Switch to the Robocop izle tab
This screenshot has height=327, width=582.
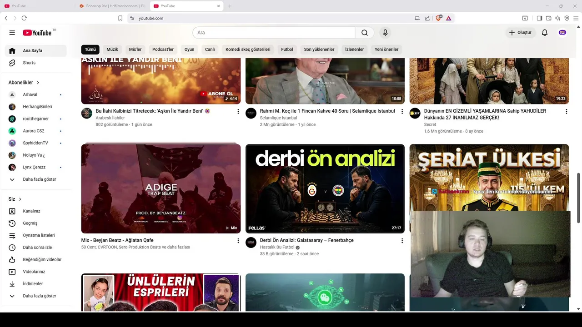pyautogui.click(x=112, y=6)
